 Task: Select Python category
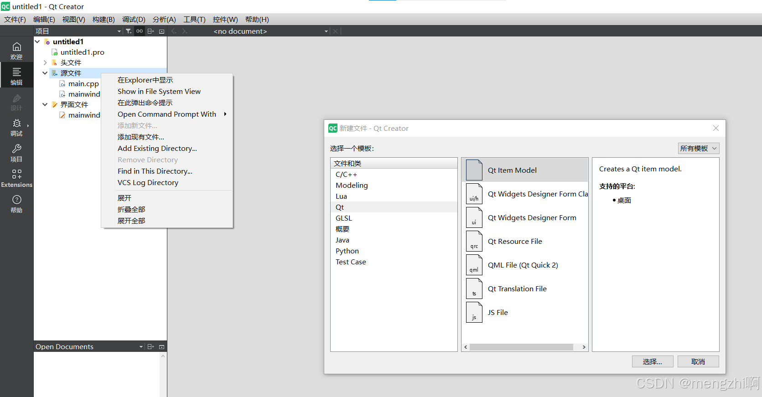pyautogui.click(x=394, y=251)
